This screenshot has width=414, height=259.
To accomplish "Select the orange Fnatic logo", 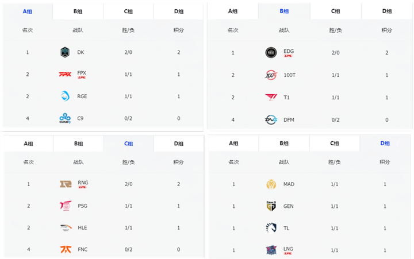I will (x=66, y=249).
